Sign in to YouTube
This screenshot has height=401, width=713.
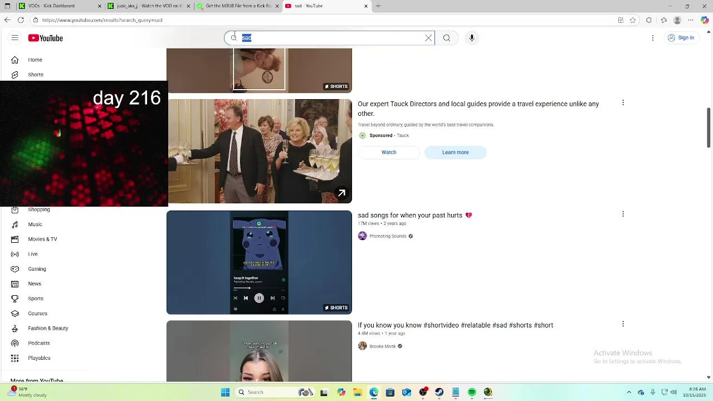point(680,38)
